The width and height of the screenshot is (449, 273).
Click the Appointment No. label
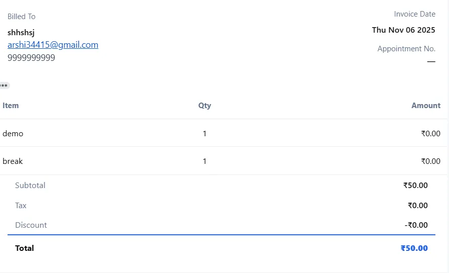[406, 49]
